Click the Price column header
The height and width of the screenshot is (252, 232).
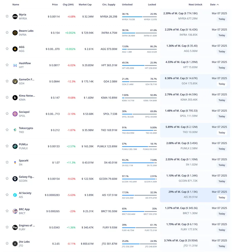pyautogui.click(x=55, y=5)
